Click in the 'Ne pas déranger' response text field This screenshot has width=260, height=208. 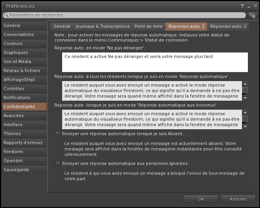coord(155,62)
